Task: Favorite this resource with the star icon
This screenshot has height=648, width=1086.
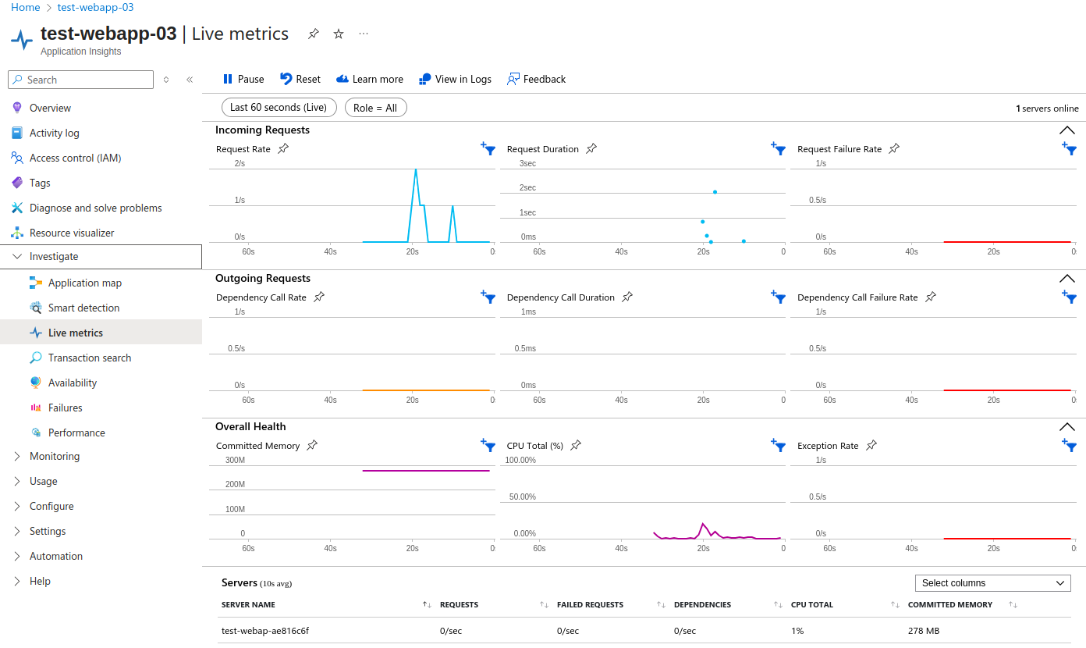Action: point(339,34)
